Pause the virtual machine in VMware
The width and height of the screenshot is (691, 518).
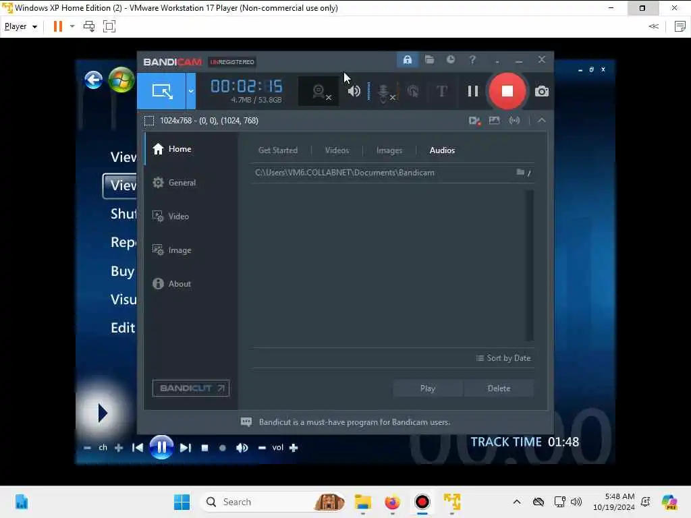tap(58, 26)
